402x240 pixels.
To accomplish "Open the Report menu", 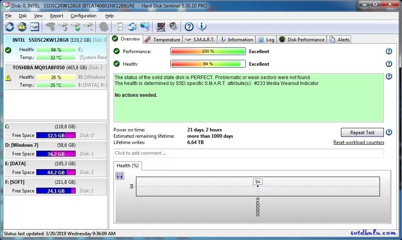I will (x=57, y=16).
